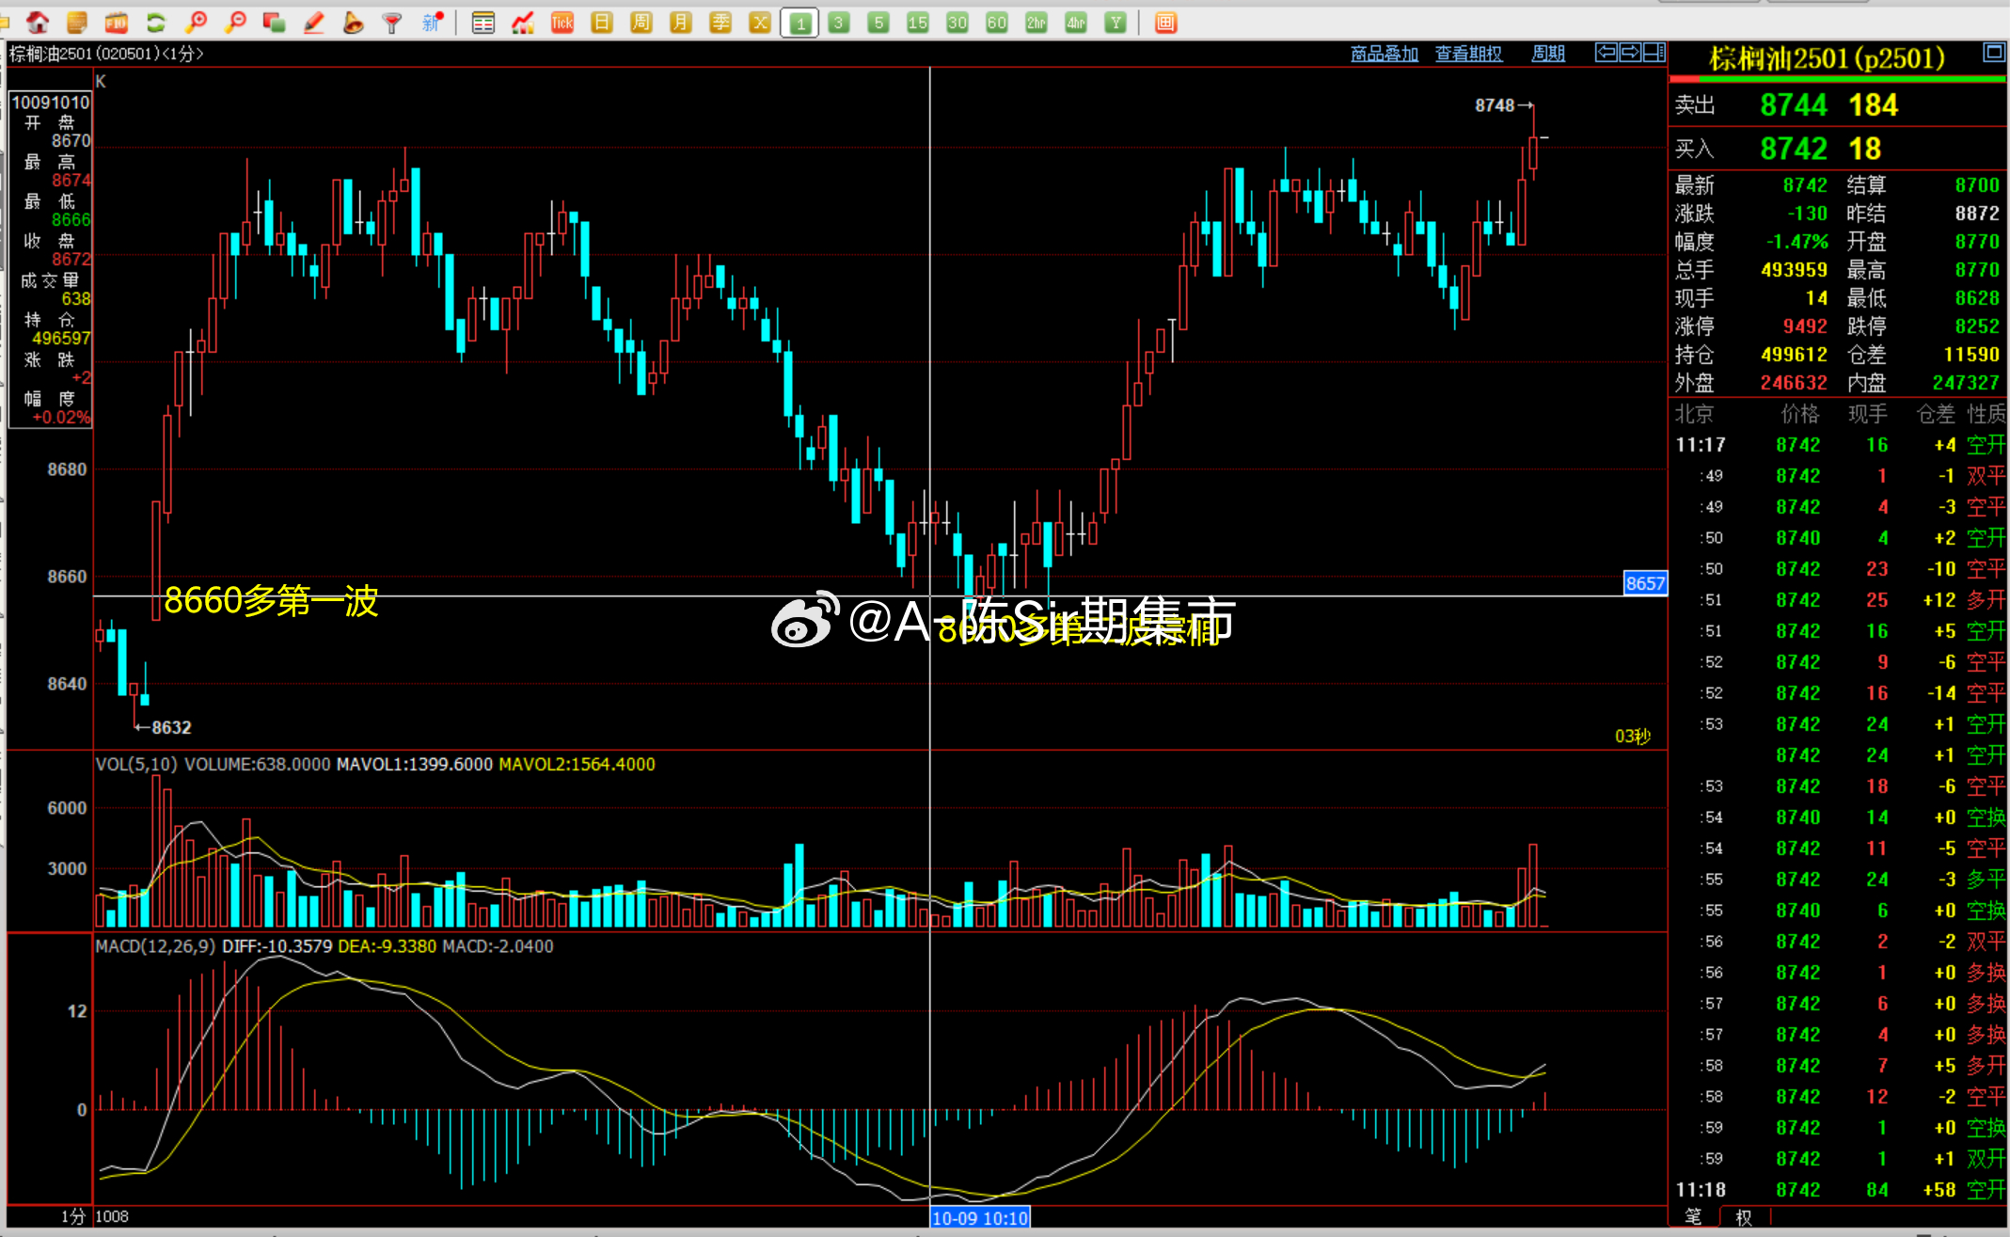Select the weekly 周 period icon
The height and width of the screenshot is (1237, 2010).
(x=641, y=23)
